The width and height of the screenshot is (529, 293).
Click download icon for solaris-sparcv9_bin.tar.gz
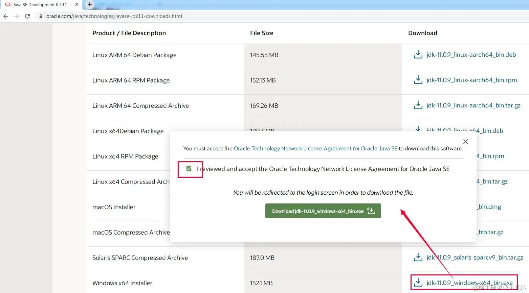point(418,257)
